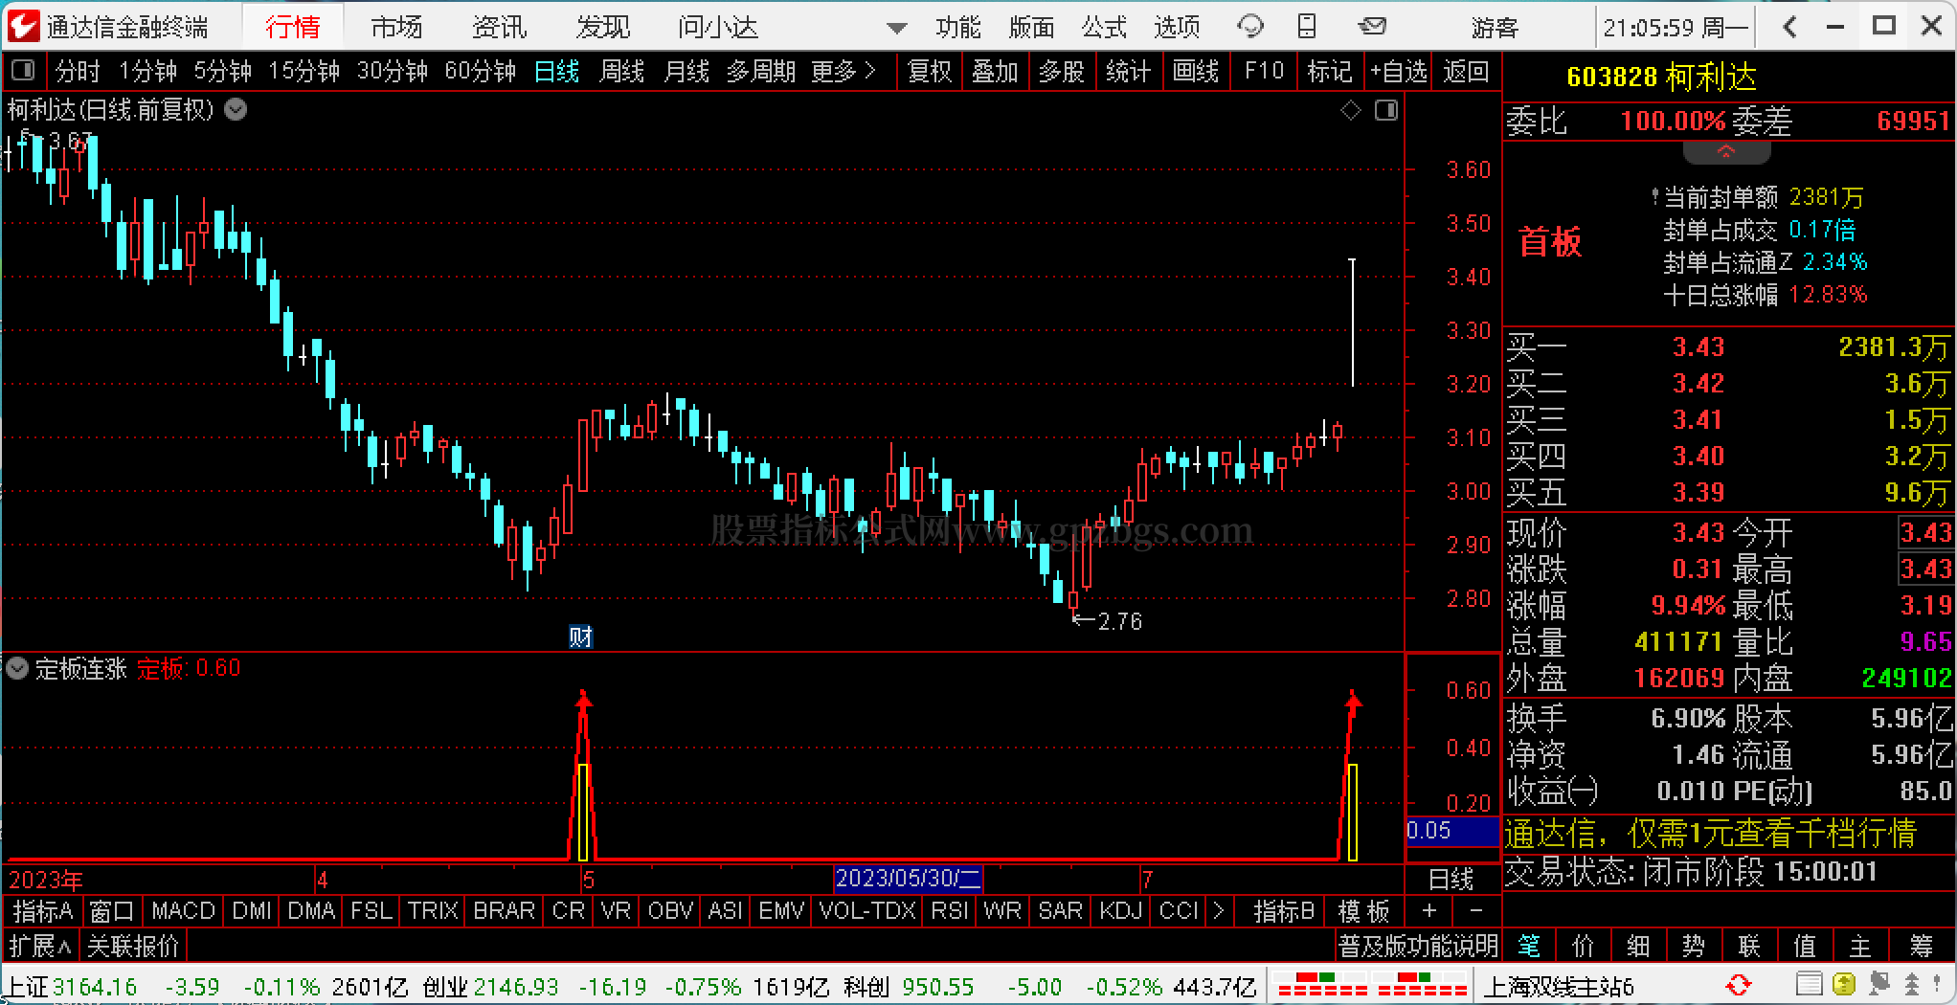This screenshot has width=1957, height=1005.
Task: Open the 柯利达 chart title dropdown
Action: click(236, 110)
